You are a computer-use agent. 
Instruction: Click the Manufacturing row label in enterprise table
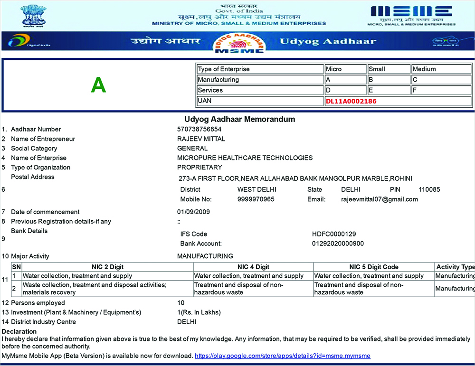260,80
